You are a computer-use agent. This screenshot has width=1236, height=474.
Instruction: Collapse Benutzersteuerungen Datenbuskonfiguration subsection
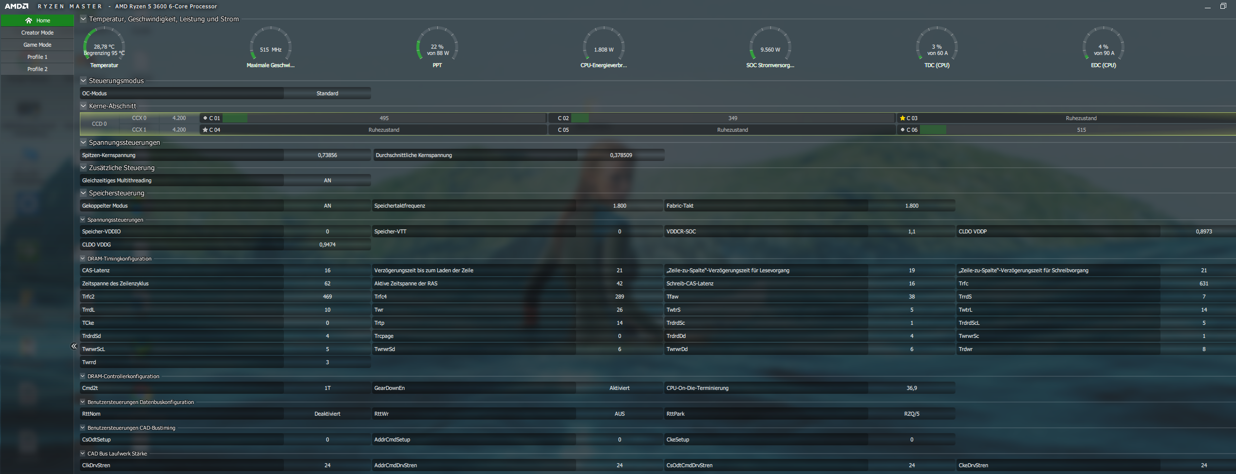[x=83, y=402]
